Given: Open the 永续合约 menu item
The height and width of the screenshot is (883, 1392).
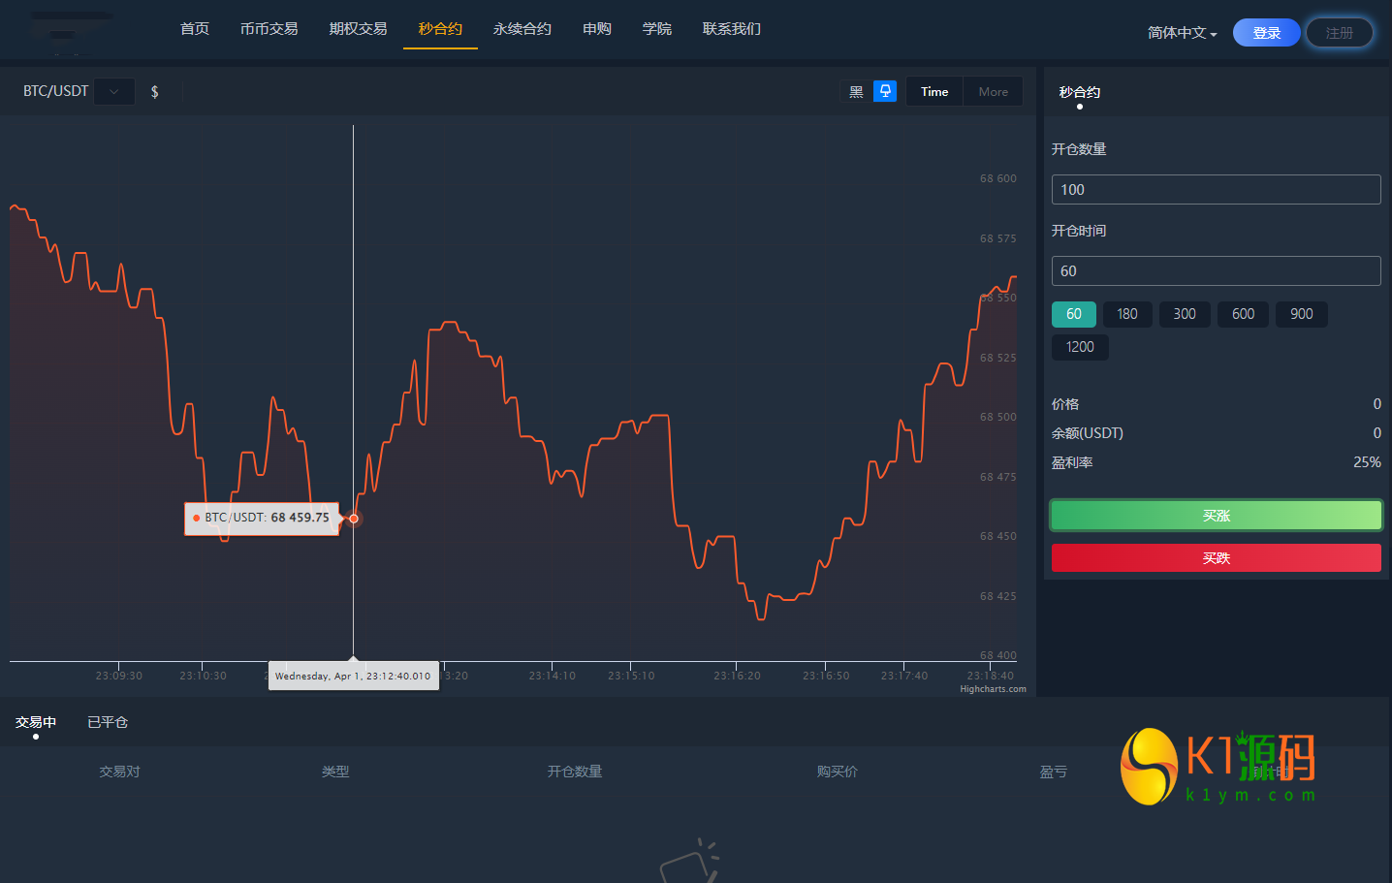Looking at the screenshot, I should pyautogui.click(x=522, y=28).
